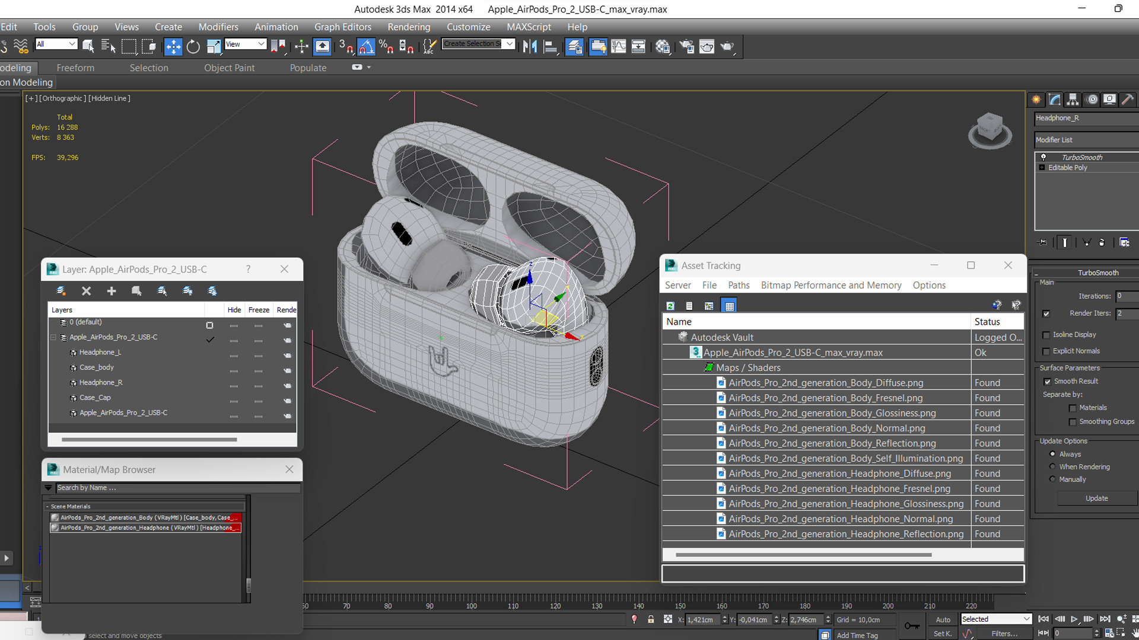Enable the Isoline Display checkbox
This screenshot has width=1139, height=640.
[x=1046, y=335]
